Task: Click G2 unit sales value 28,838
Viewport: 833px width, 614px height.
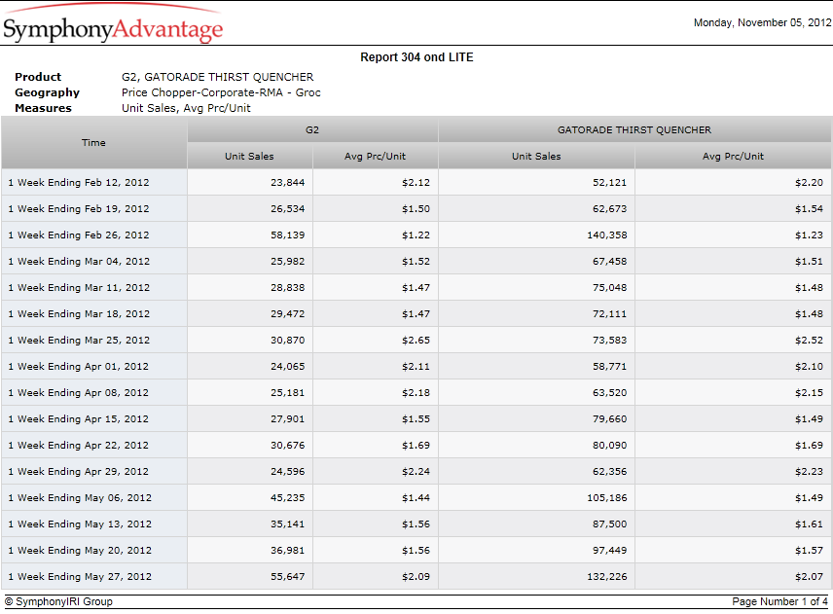Action: (287, 288)
